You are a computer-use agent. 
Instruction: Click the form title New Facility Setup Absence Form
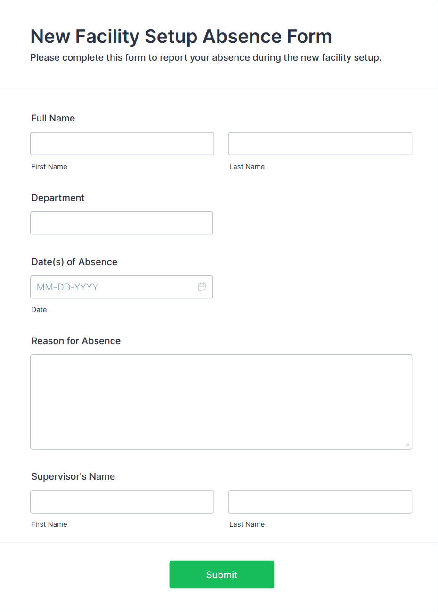181,36
